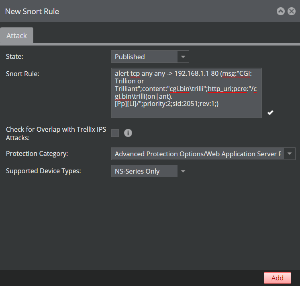This screenshot has height=286, width=300.
Task: Open the State dropdown showing Published
Action: click(x=150, y=57)
